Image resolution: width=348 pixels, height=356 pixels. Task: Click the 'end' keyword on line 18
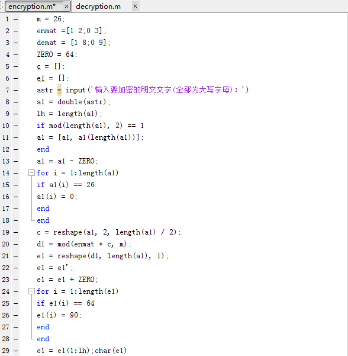[x=43, y=220]
